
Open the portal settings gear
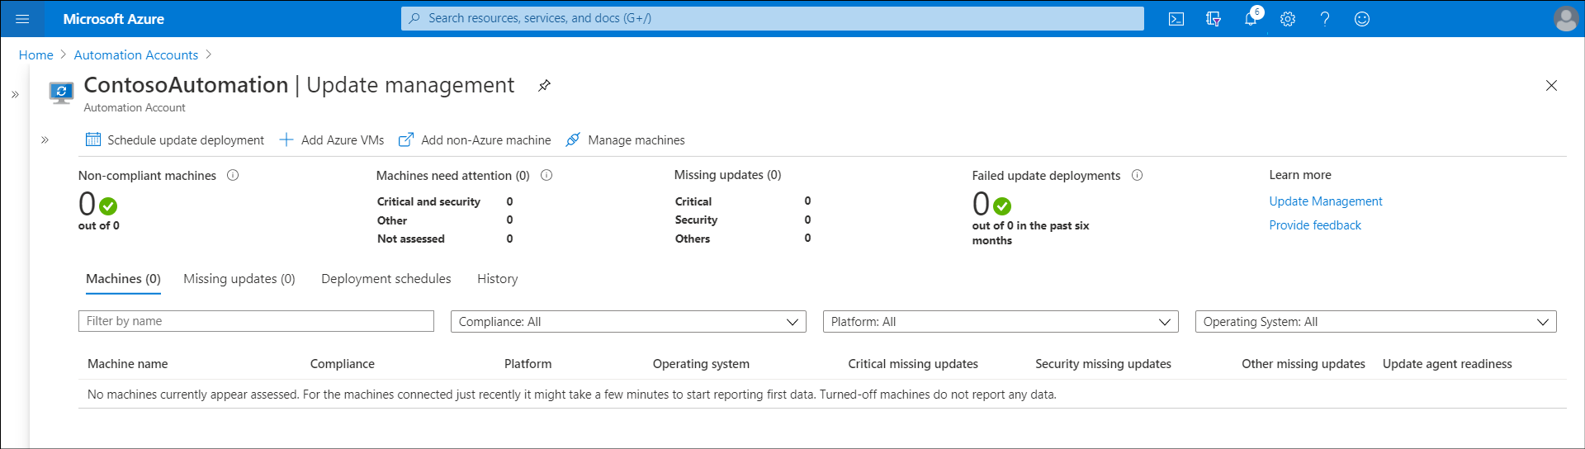(1288, 19)
